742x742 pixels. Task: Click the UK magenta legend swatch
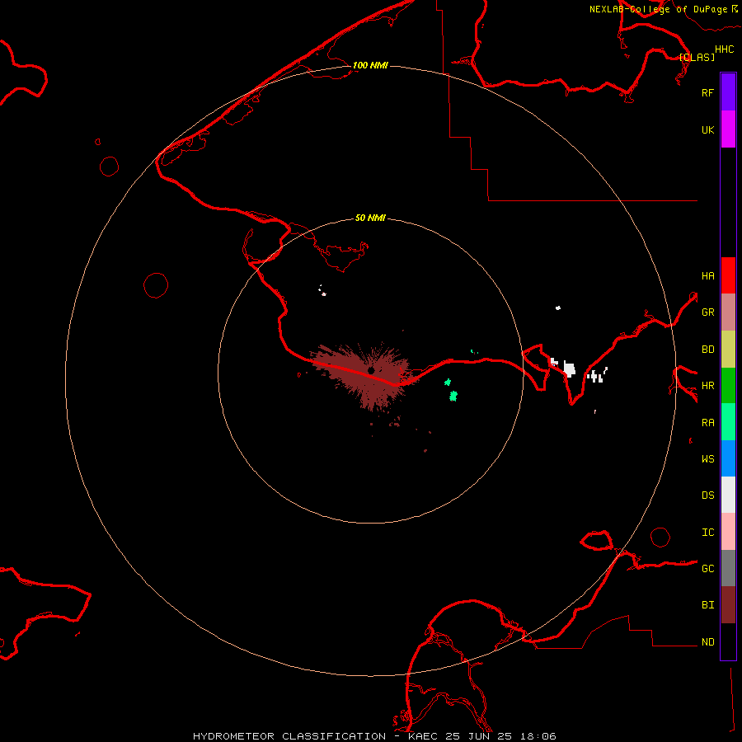click(728, 129)
